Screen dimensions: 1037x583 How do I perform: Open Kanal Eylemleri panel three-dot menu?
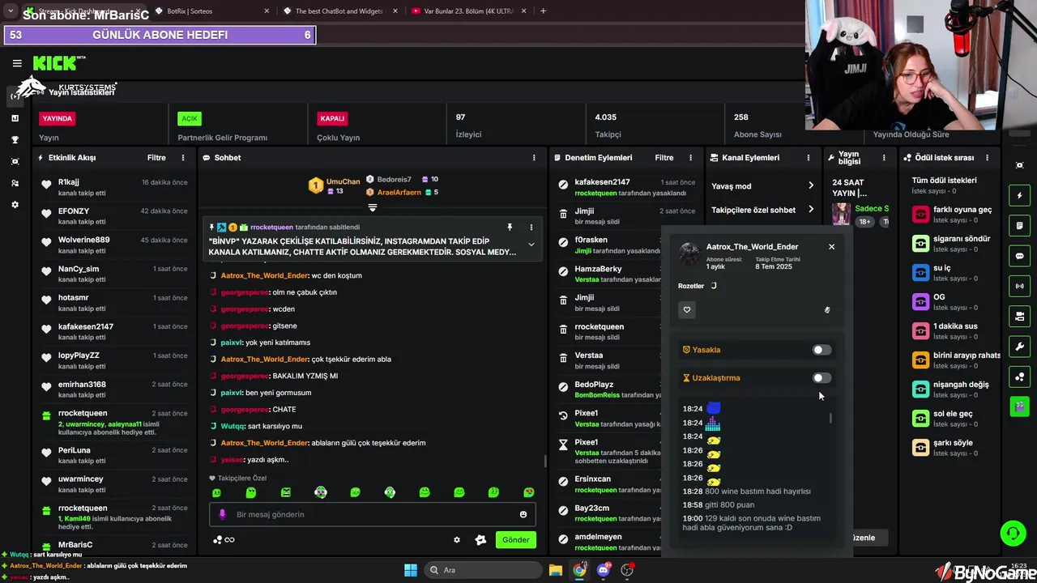tap(808, 158)
